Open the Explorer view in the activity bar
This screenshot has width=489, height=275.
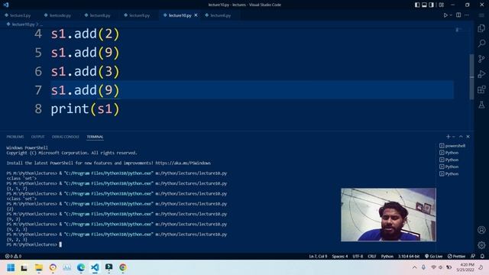coord(481,28)
